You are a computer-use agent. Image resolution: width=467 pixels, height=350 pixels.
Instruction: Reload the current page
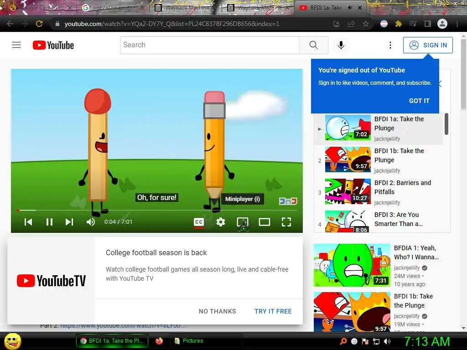point(39,24)
